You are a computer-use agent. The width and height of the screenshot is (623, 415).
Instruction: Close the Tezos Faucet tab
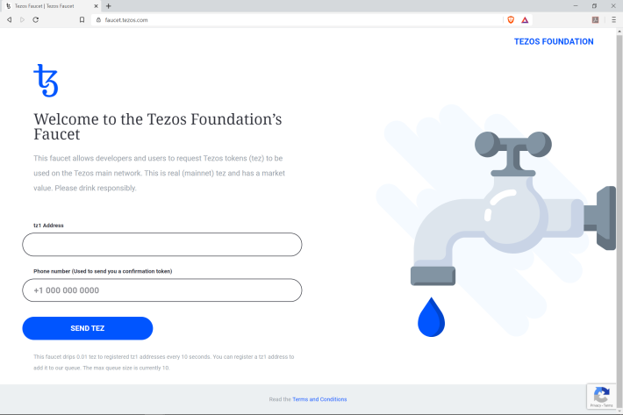[97, 6]
